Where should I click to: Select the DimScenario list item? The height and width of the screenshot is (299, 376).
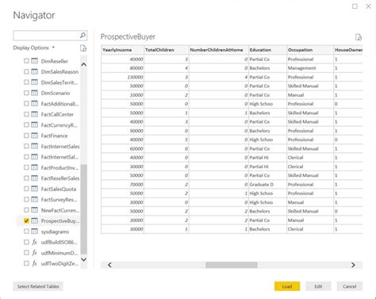pos(56,93)
